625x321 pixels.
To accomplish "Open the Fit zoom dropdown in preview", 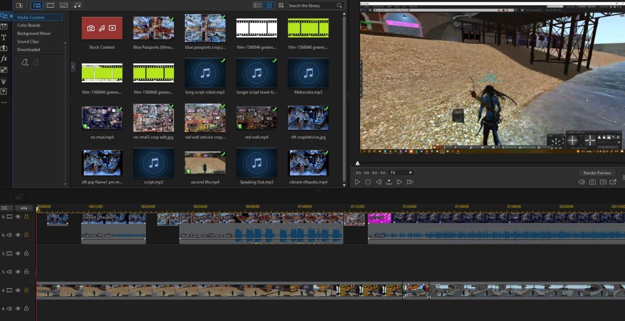I will (x=401, y=173).
